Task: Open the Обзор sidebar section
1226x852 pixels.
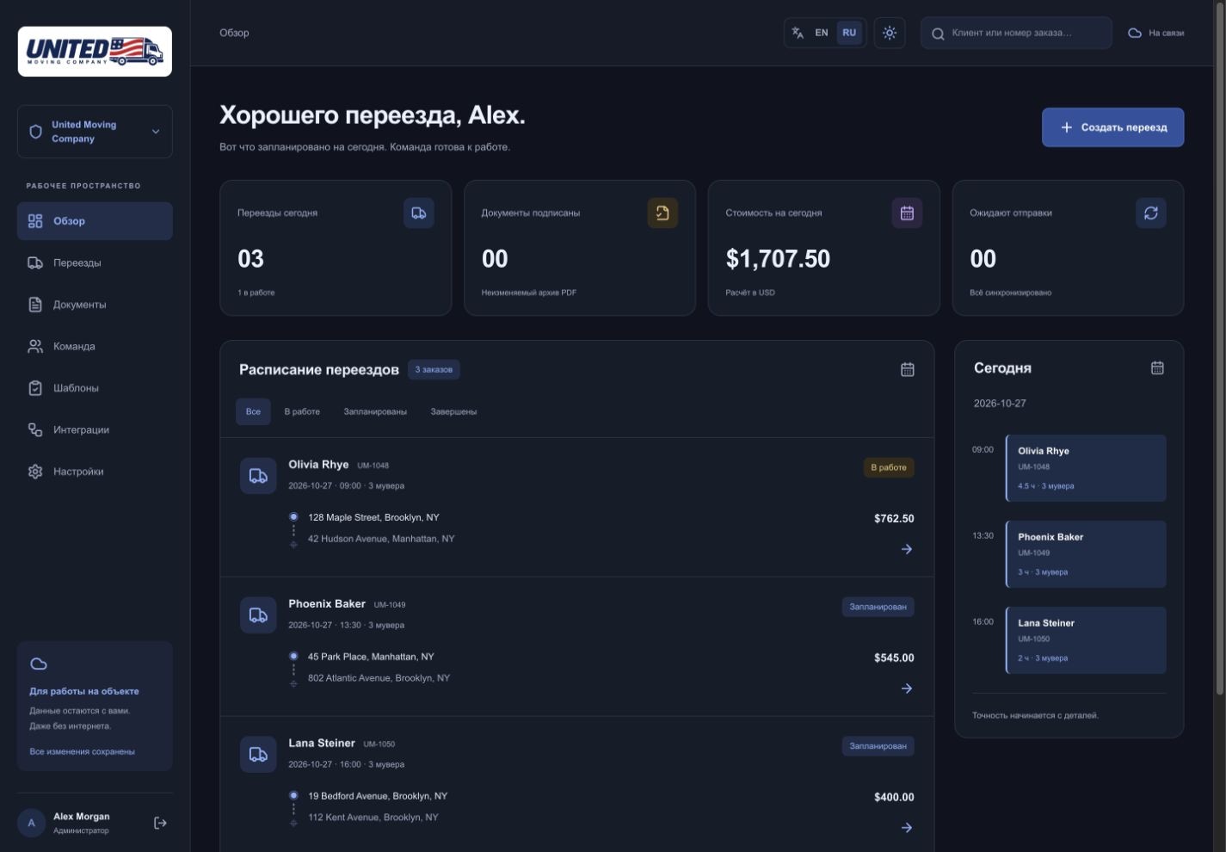Action: click(95, 221)
